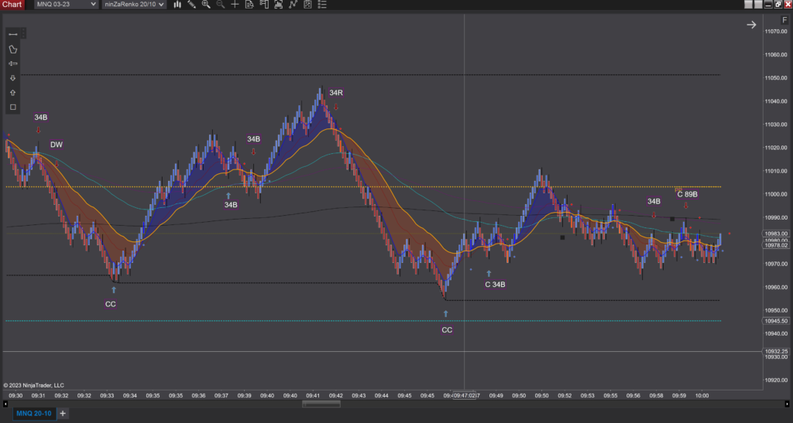Select the arrow up marker tool
This screenshot has height=423, width=793.
pos(13,93)
